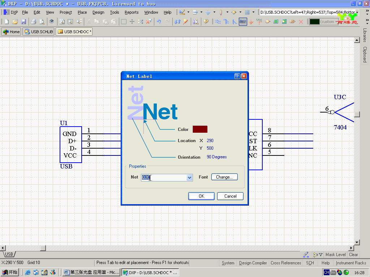The image size is (370, 277).
Task: Open the Libraries side panel
Action: coord(365,35)
